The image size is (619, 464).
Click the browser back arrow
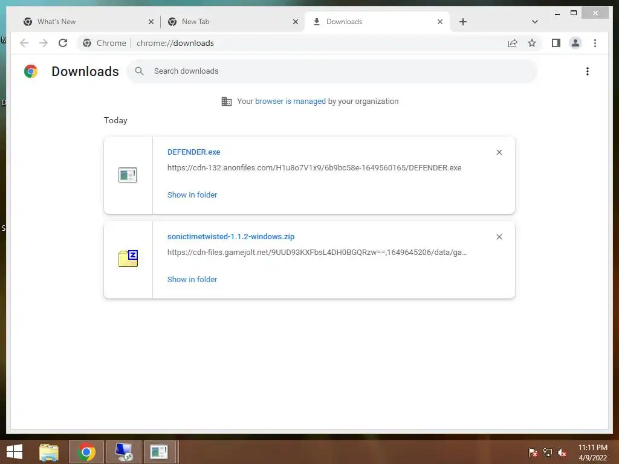click(24, 43)
